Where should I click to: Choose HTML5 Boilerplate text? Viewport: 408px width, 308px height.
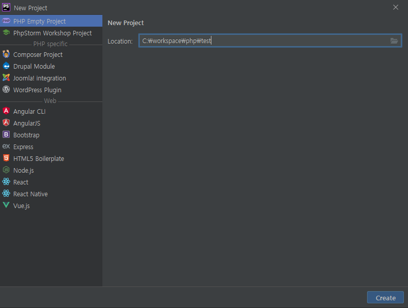38,159
